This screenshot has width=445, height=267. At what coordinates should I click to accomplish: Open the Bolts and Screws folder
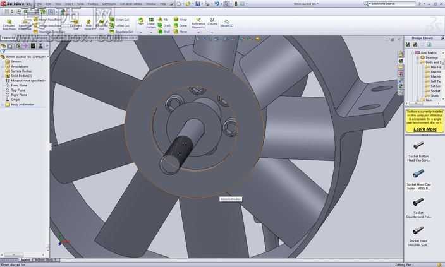(431, 62)
